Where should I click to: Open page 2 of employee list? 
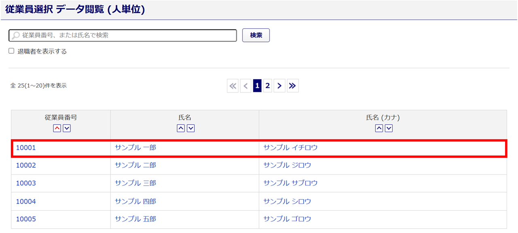click(267, 86)
